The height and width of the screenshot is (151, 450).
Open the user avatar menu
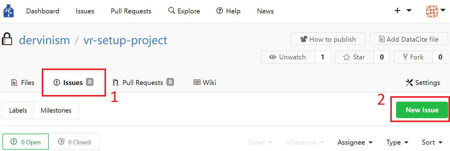(435, 11)
